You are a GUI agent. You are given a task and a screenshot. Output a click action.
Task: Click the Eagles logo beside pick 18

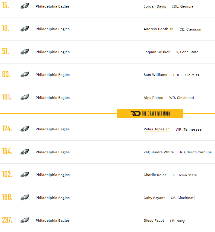point(25,29)
